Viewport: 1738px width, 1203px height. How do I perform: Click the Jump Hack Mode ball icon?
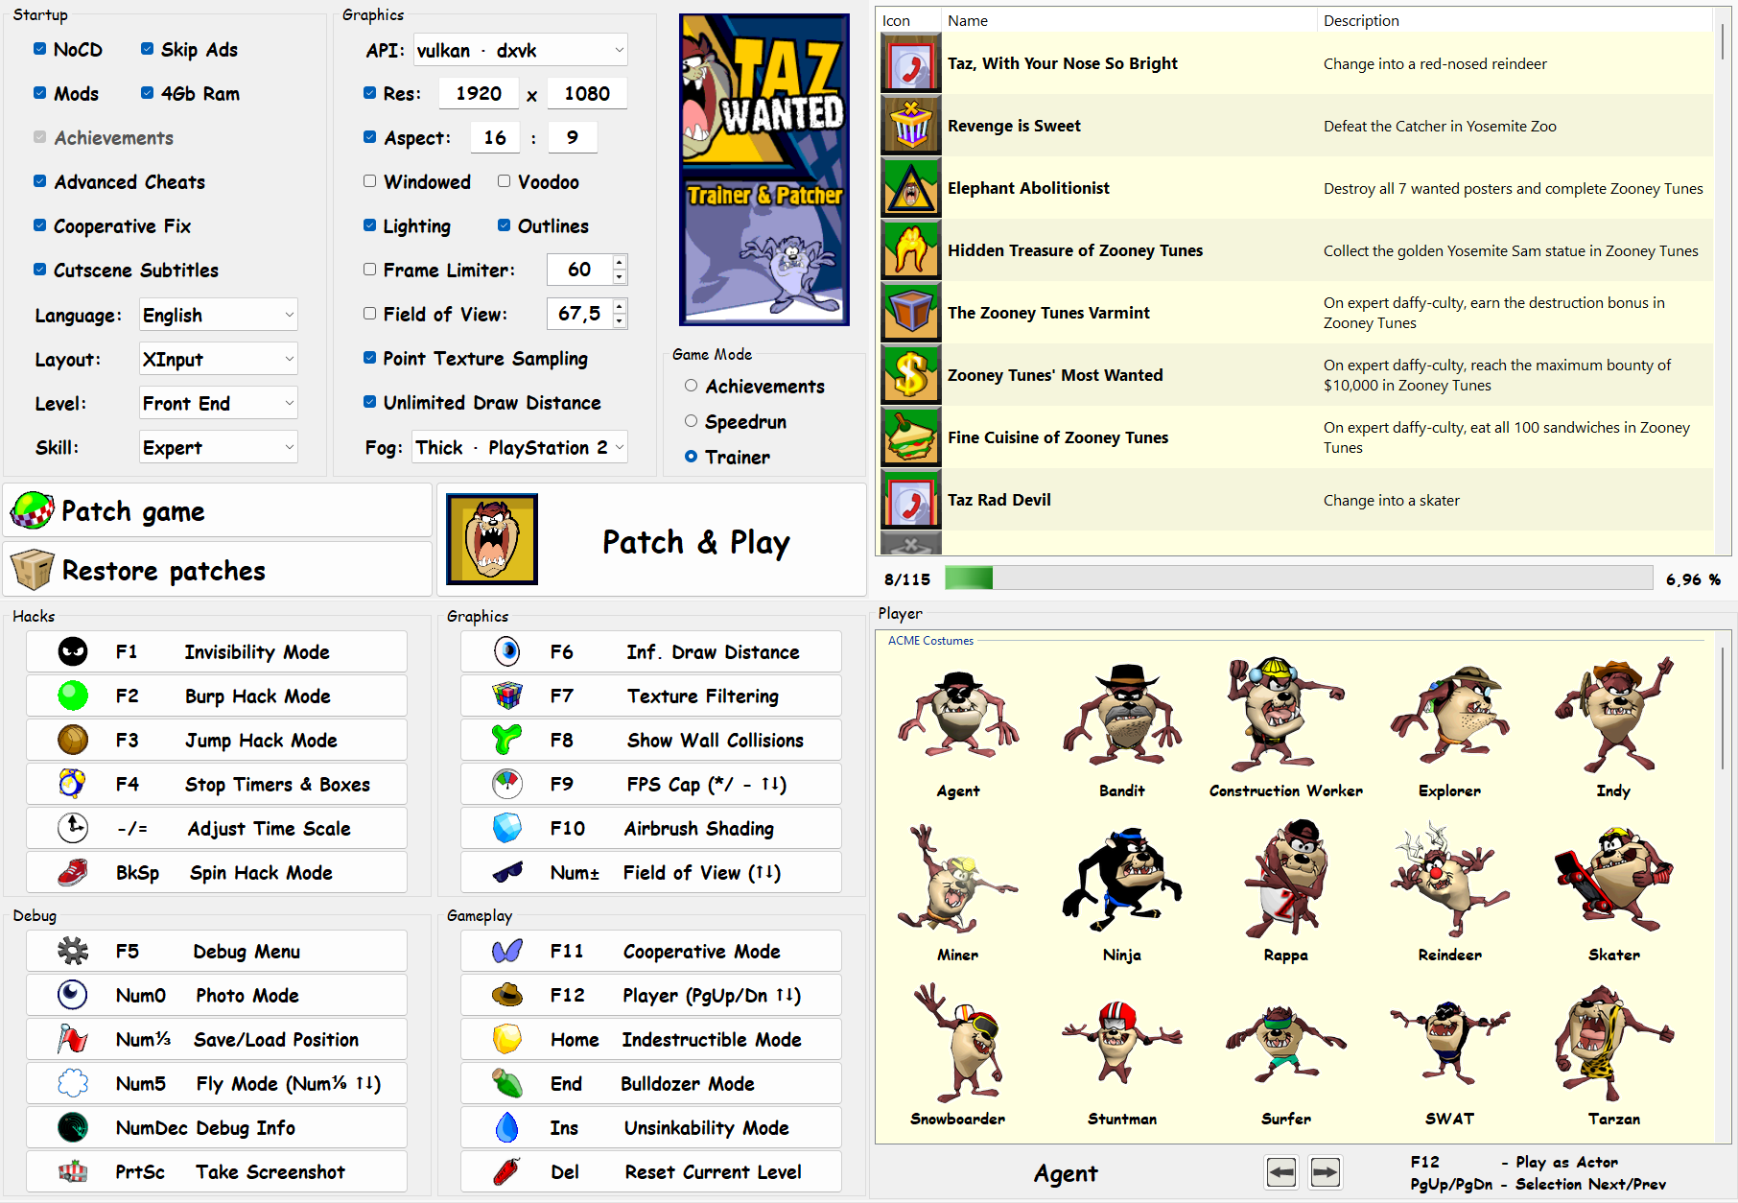[x=73, y=741]
